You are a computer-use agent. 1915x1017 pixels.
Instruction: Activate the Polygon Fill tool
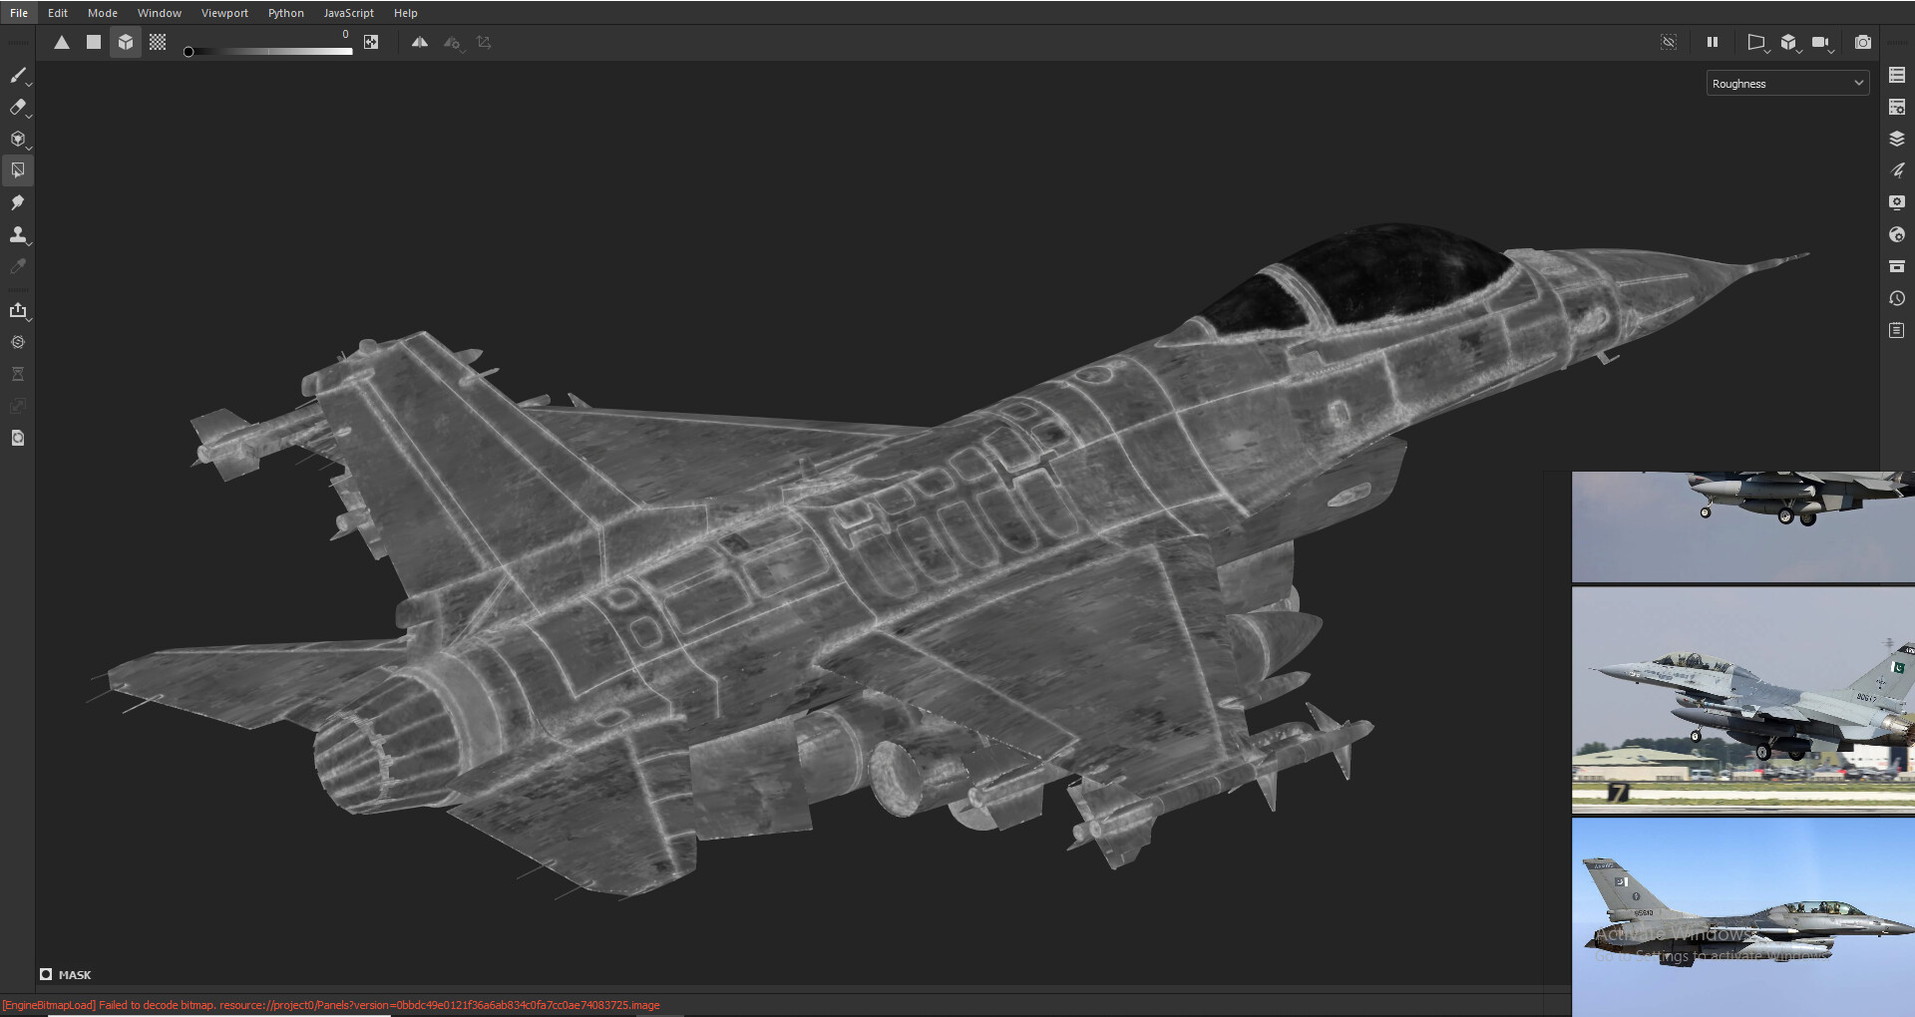[x=18, y=170]
